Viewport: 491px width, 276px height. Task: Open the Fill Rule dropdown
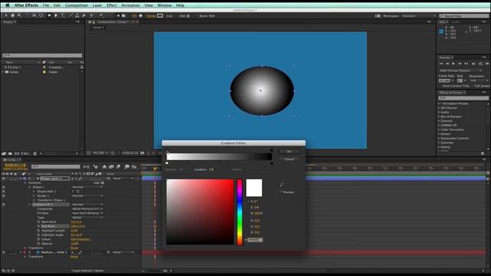point(87,213)
